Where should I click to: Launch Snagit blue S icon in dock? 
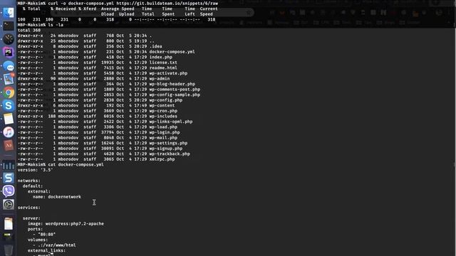tap(9, 178)
